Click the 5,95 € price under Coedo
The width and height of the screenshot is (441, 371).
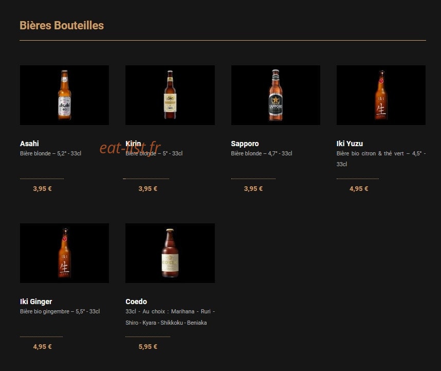coord(148,346)
